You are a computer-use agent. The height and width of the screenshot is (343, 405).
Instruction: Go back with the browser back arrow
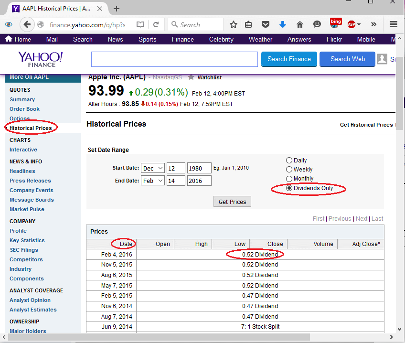(x=27, y=24)
